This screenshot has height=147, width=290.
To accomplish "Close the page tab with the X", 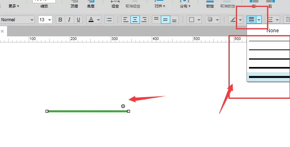I will pos(2,31).
